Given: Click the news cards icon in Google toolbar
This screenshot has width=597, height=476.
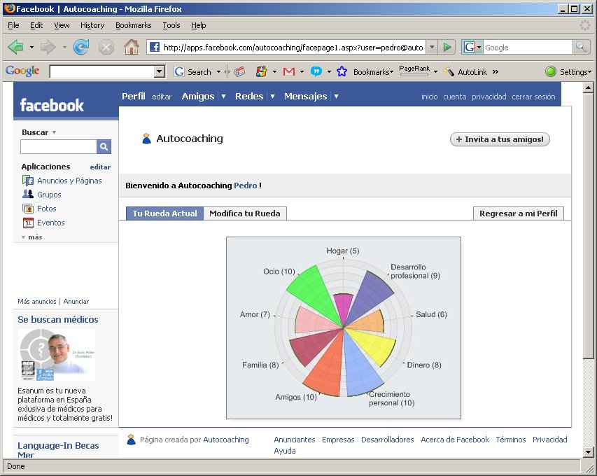Looking at the screenshot, I should pos(239,71).
